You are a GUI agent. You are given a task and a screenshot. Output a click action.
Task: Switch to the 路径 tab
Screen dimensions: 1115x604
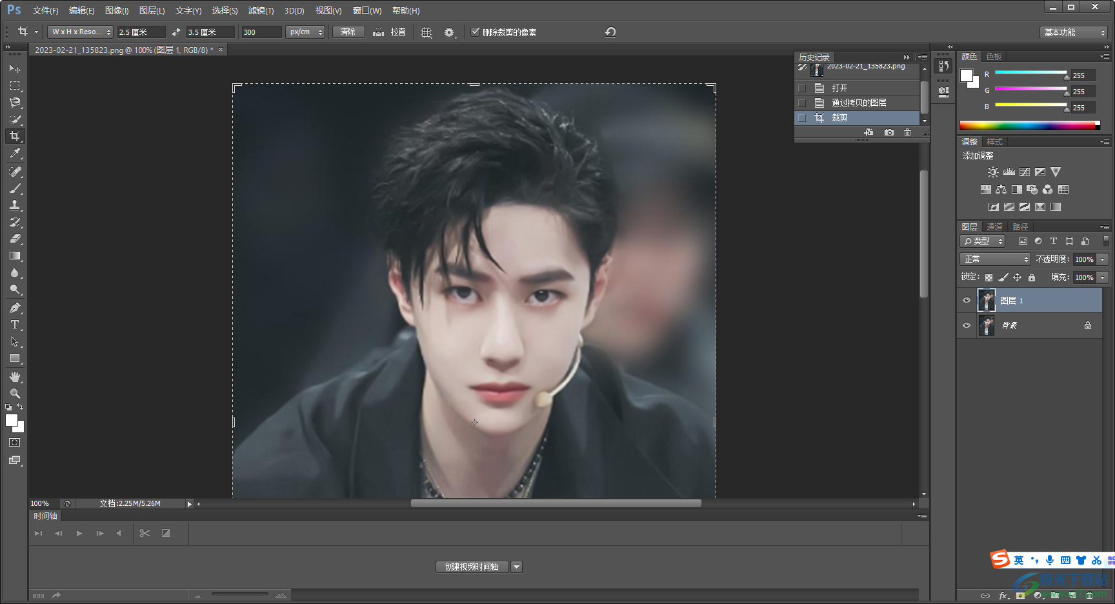pyautogui.click(x=1020, y=226)
